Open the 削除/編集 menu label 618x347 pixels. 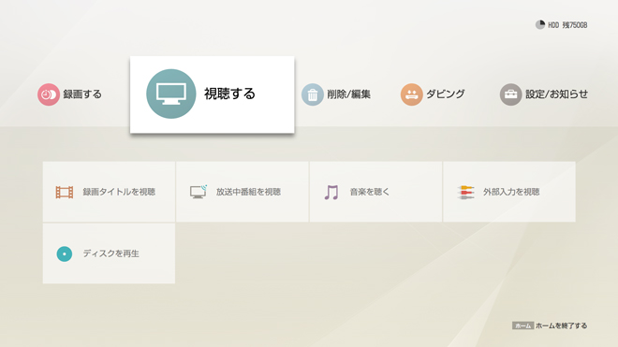tap(349, 94)
